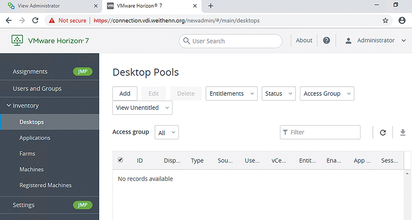This screenshot has height=220, width=412.
Task: Click the browser address bar URL
Action: click(x=177, y=21)
